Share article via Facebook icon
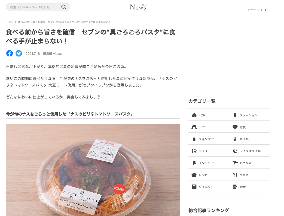The image size is (284, 216). pyautogui.click(x=10, y=53)
